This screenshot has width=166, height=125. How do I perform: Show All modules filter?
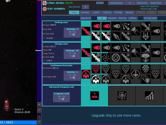coord(102,18)
